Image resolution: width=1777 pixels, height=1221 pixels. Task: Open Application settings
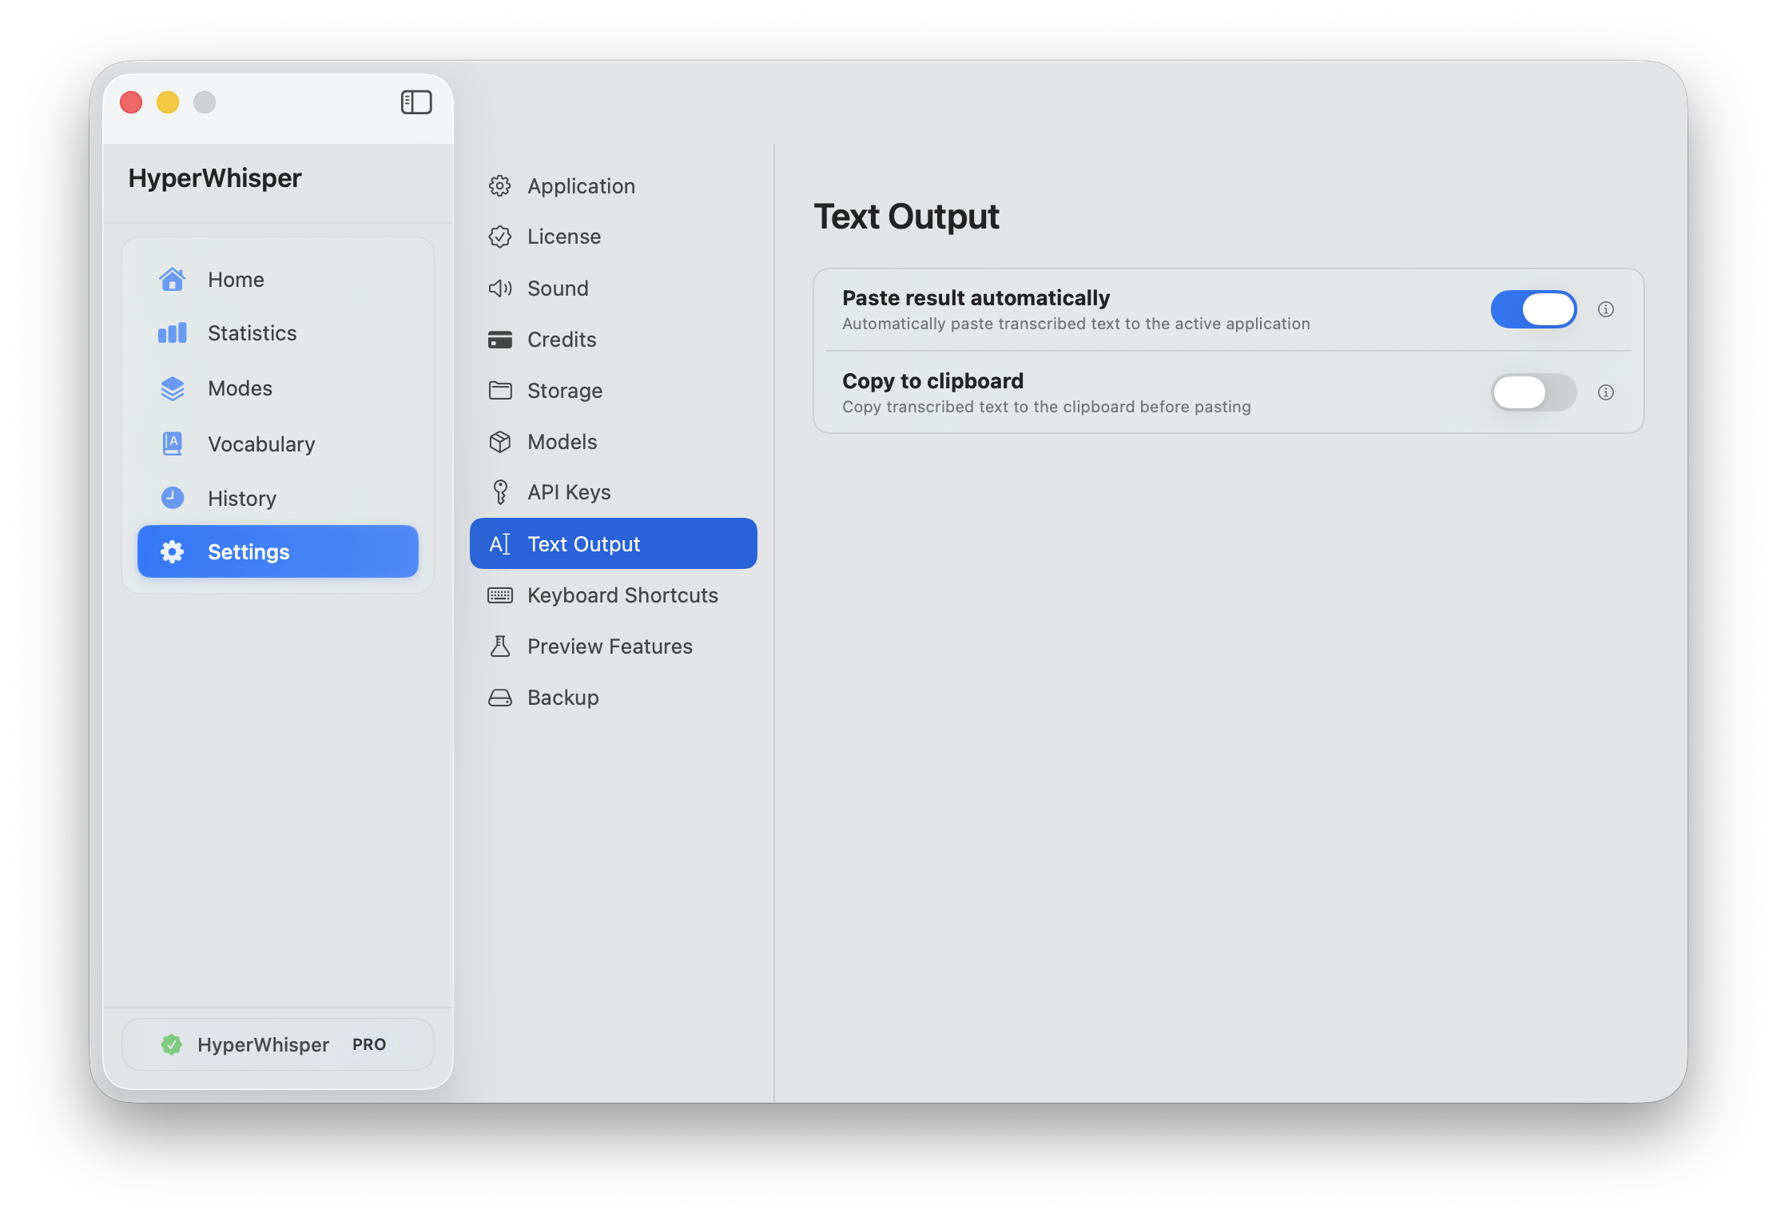point(614,186)
